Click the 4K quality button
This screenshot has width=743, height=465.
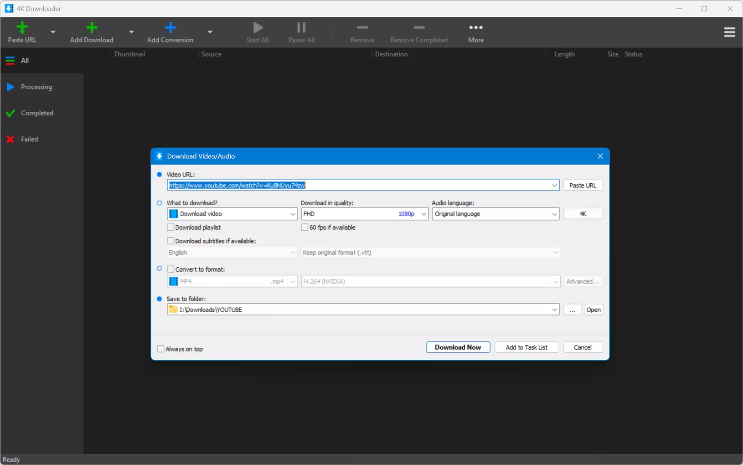[x=583, y=214]
